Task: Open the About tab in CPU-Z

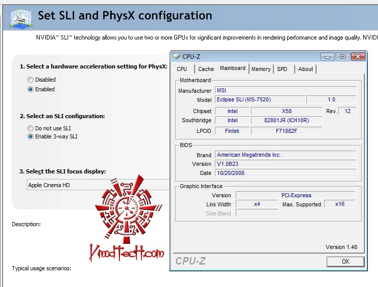Action: [x=305, y=69]
